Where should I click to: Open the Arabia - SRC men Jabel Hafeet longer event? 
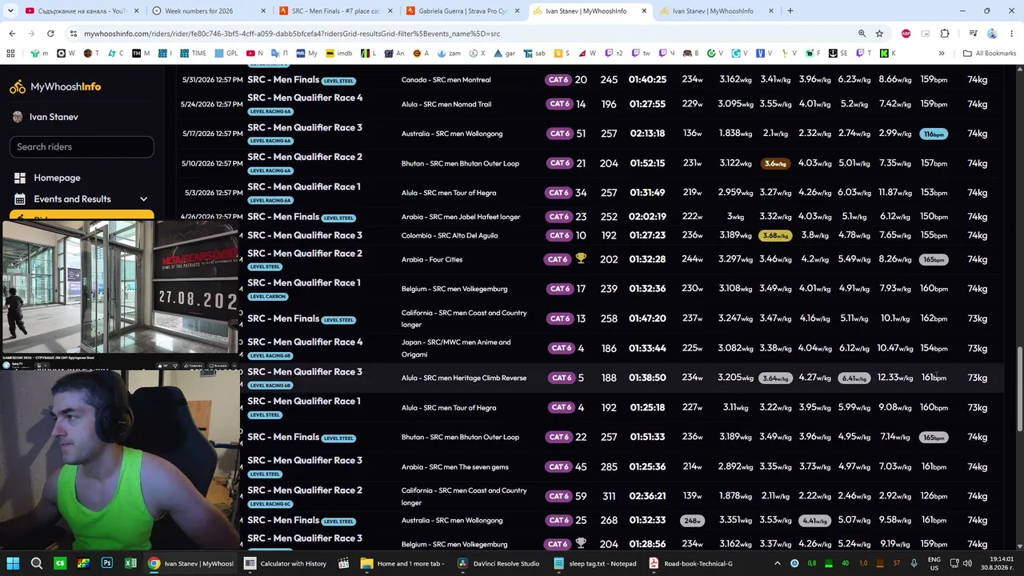(x=461, y=217)
